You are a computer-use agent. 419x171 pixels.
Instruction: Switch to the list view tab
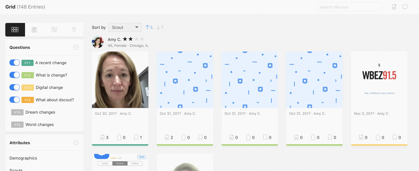tap(35, 30)
